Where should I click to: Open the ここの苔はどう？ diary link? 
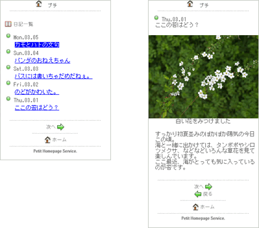pyautogui.click(x=37, y=107)
